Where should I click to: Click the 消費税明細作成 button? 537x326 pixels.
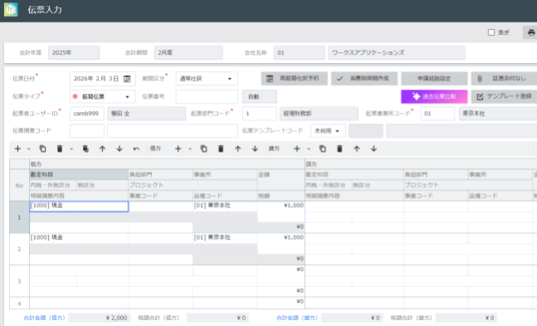364,79
